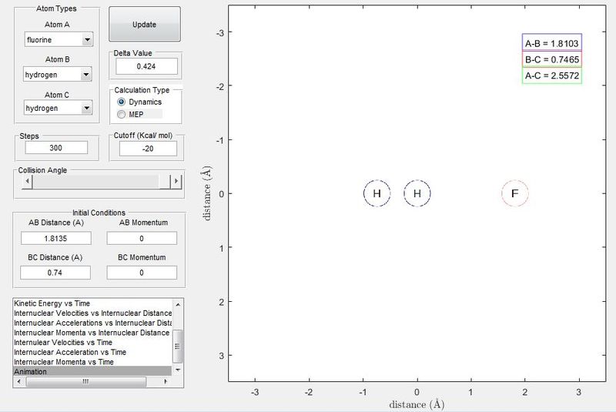Viewport: 616px width, 412px height.
Task: Select Internuclear Velocities vs Internuclear Distance
Action: click(92, 313)
